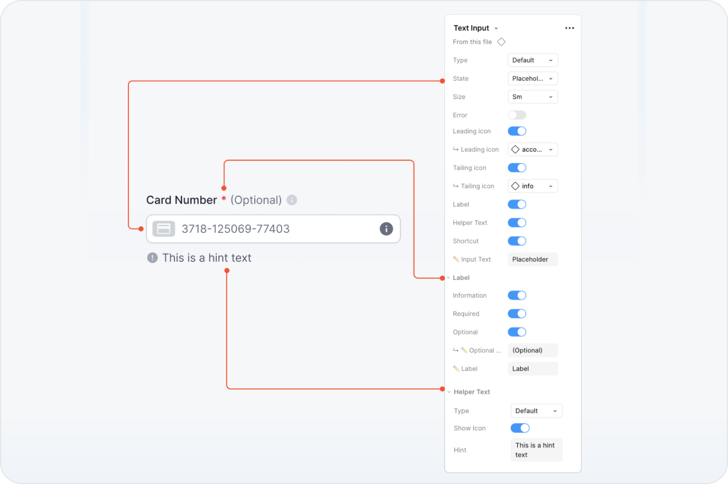
Task: Toggle the Label visibility switch
Action: pyautogui.click(x=517, y=204)
